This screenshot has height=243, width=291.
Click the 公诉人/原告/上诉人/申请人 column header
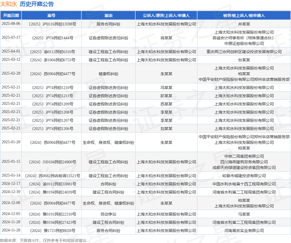coord(166,16)
